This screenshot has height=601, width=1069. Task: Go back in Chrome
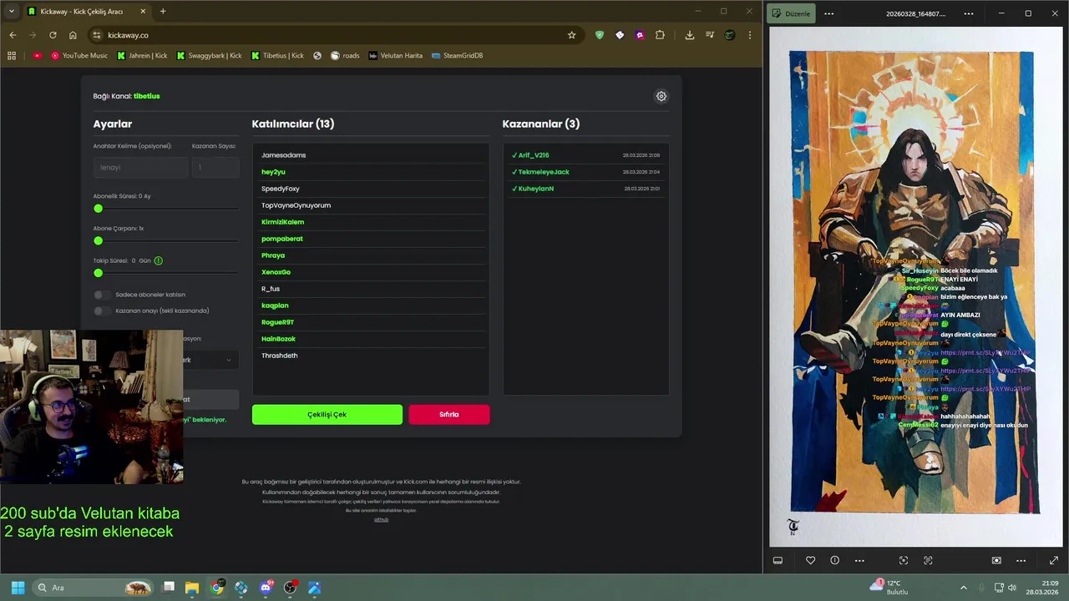pyautogui.click(x=13, y=35)
